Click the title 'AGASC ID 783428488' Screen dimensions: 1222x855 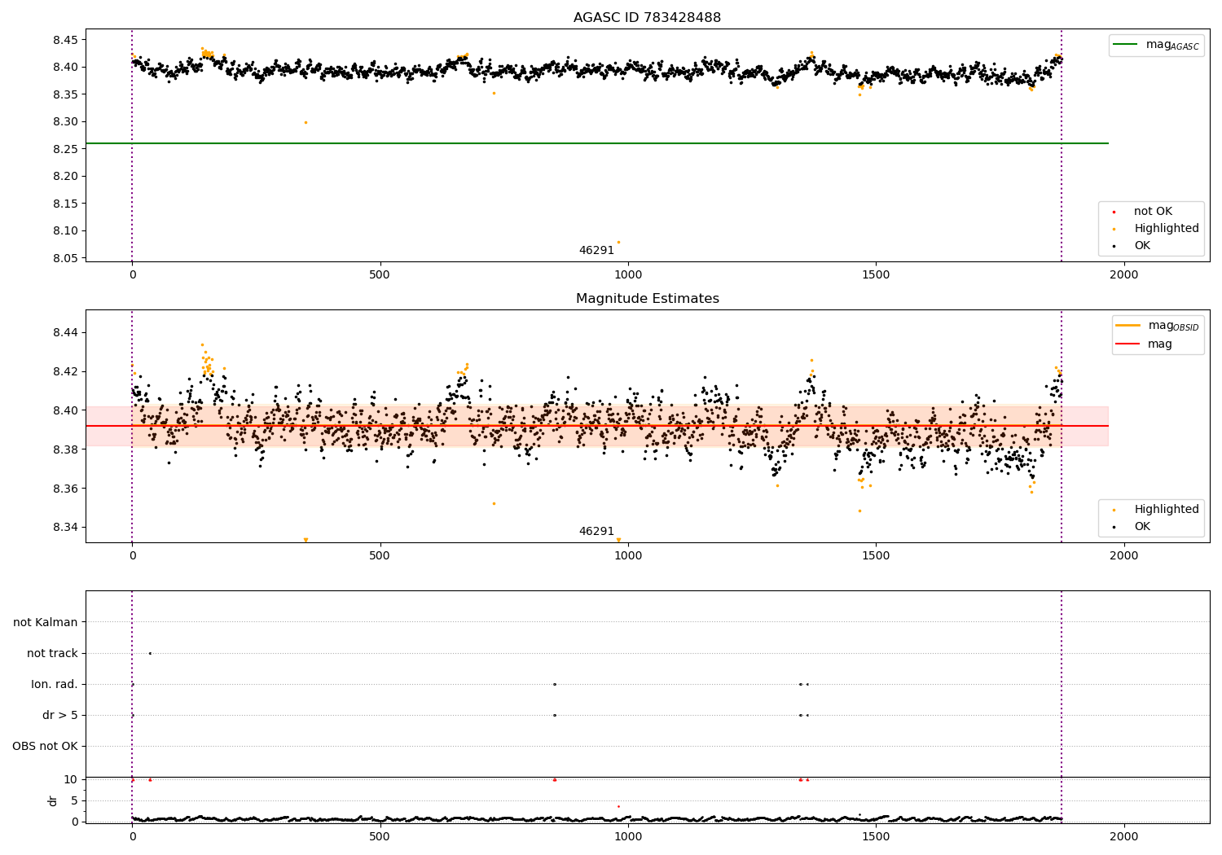647,17
